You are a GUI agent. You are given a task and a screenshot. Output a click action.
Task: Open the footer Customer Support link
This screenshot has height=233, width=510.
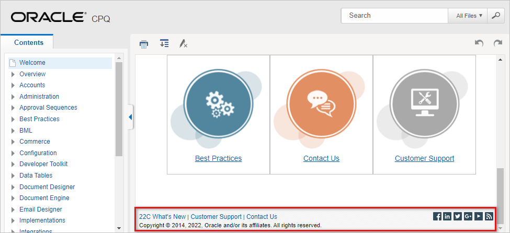[x=216, y=217]
